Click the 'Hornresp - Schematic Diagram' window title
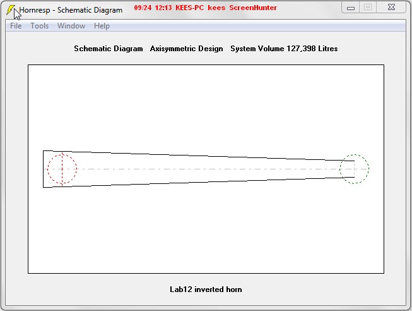Image resolution: width=412 pixels, height=311 pixels. point(71,10)
